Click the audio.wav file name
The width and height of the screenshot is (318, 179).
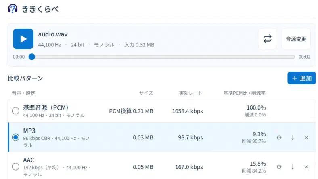[53, 34]
